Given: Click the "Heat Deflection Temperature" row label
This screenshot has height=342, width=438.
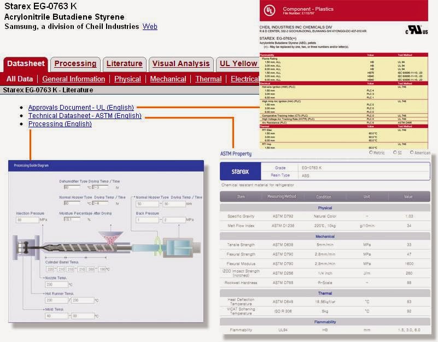Looking at the screenshot, I should (x=241, y=302).
